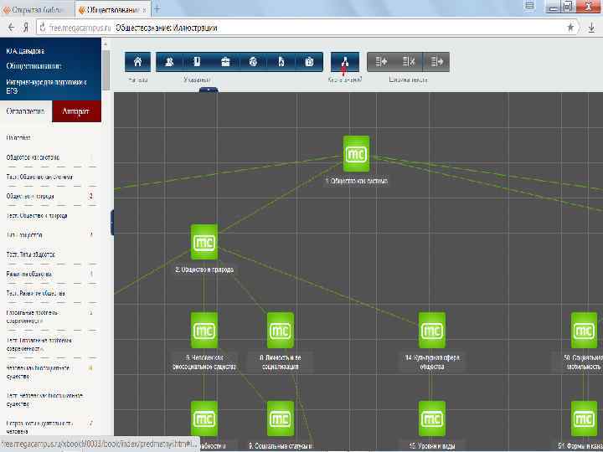Open node 51 "Формы" at bottom right

pos(585,419)
